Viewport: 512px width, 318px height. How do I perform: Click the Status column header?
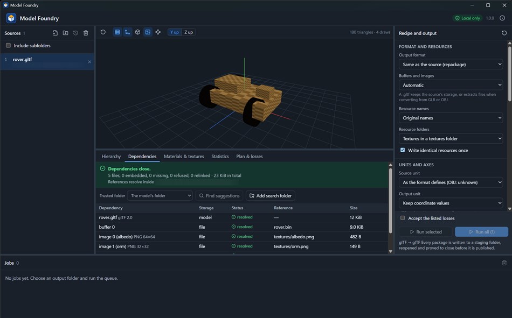(237, 208)
